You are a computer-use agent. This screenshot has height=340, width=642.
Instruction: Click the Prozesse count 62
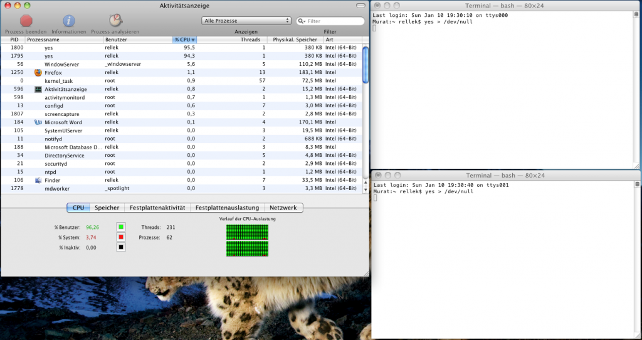pyautogui.click(x=169, y=238)
